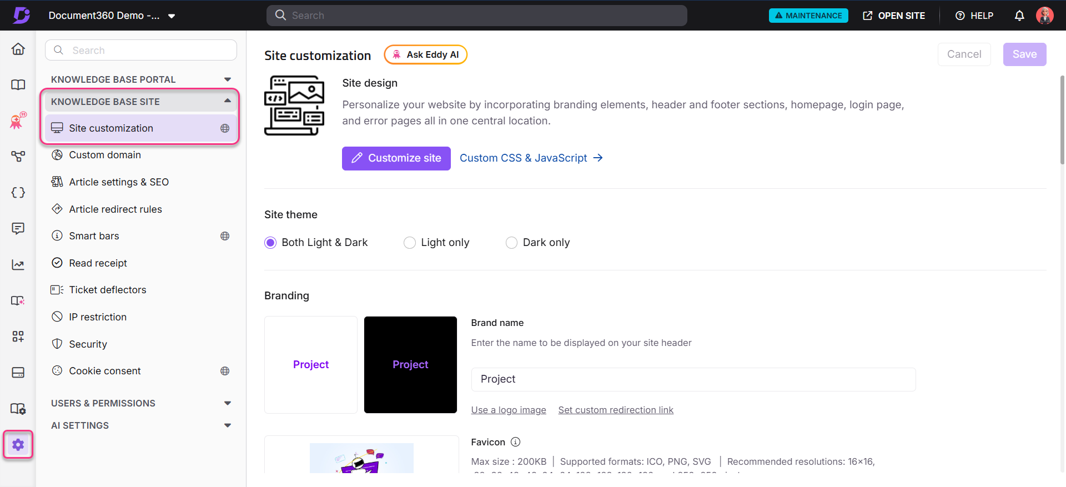Go to the Home icon in sidebar
This screenshot has height=487, width=1066.
[x=18, y=49]
